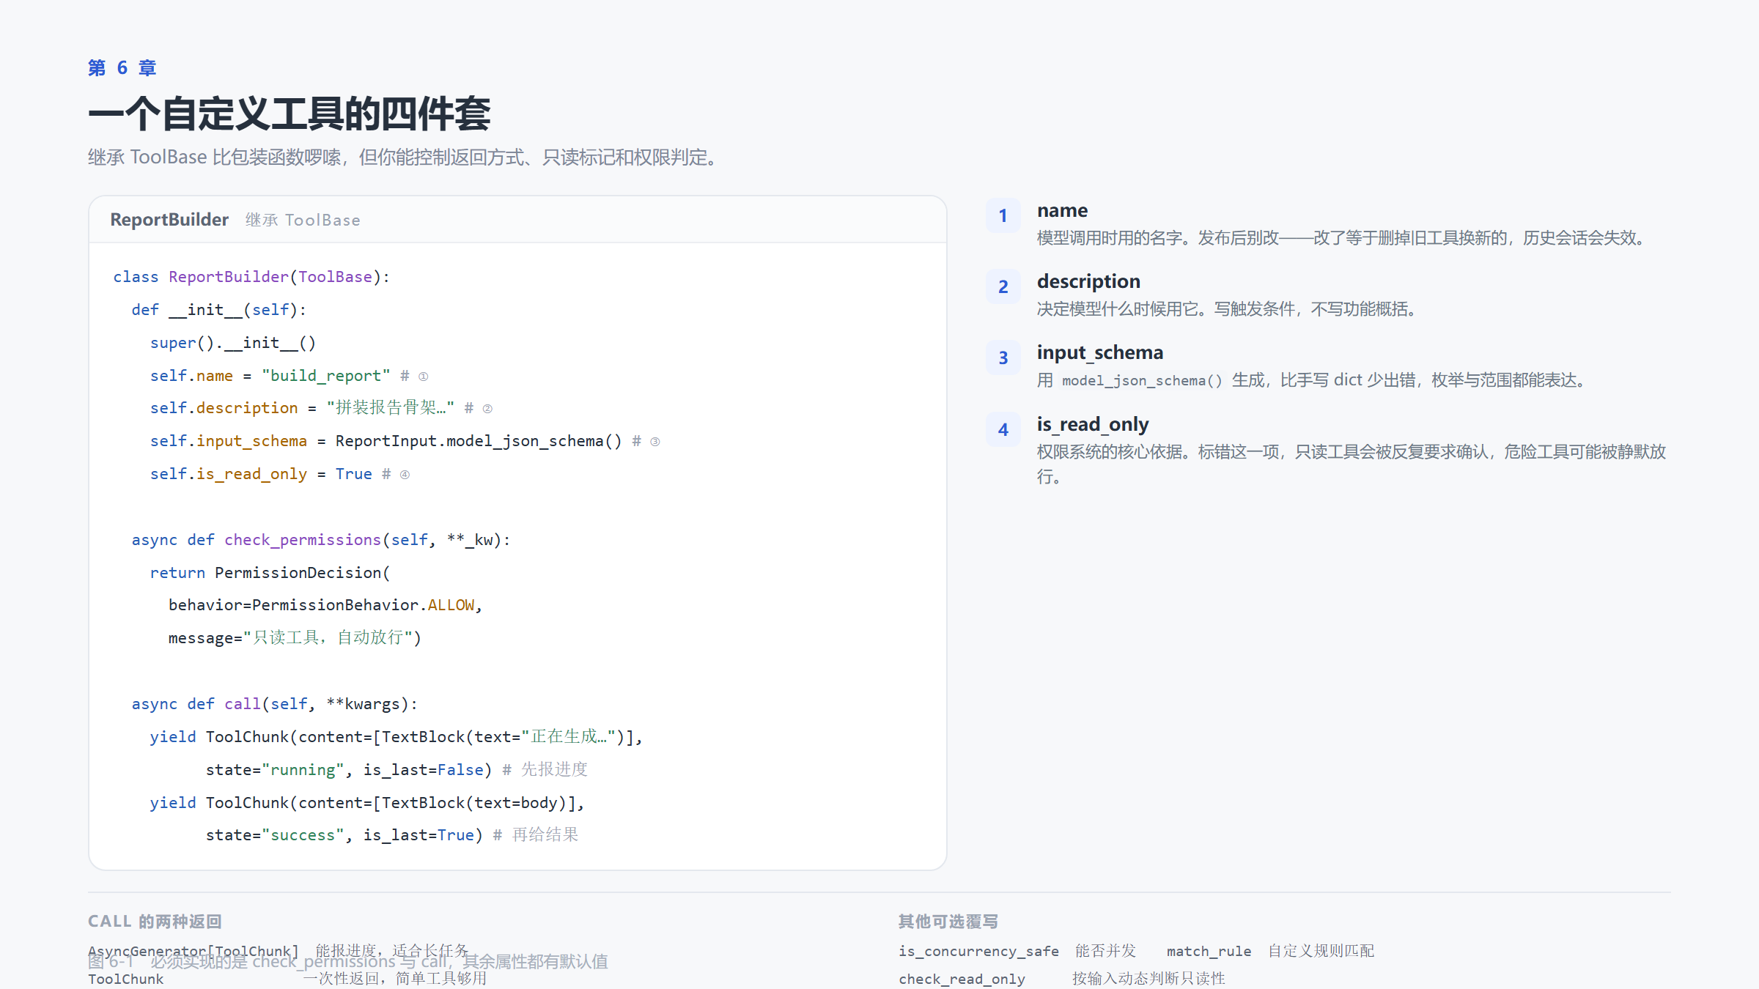
Task: Click the numbered badge 1 beside name
Action: point(1003,216)
